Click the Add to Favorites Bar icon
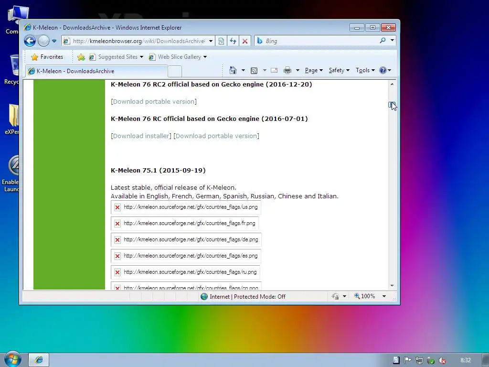 click(81, 57)
